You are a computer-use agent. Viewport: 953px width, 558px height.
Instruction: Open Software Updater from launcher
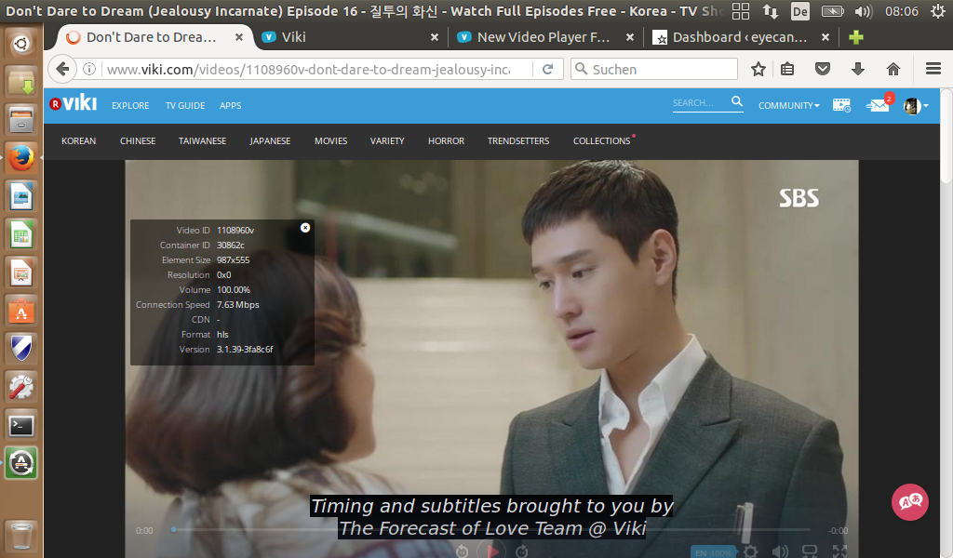coord(21,464)
